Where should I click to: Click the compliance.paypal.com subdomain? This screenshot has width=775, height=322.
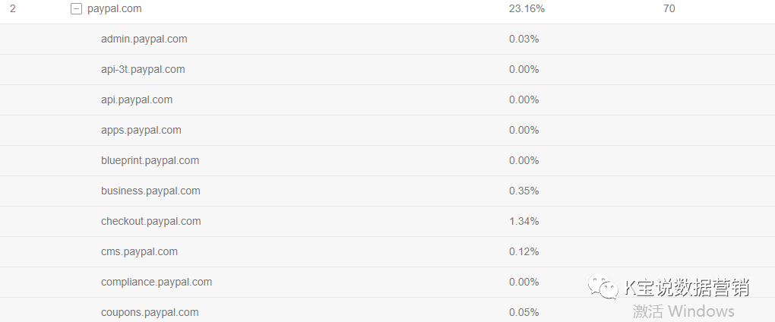click(x=156, y=282)
